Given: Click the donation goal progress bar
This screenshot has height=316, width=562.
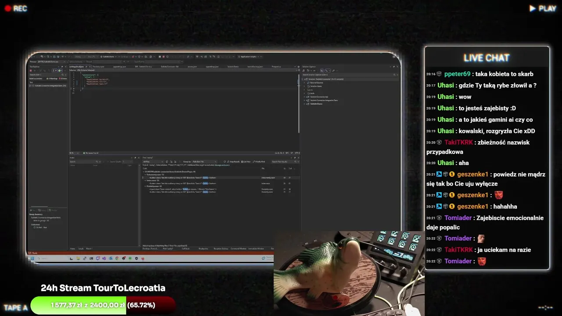Looking at the screenshot, I should (x=103, y=305).
